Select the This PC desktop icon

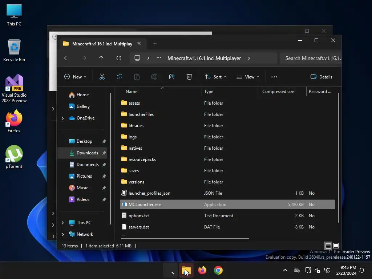pos(14,15)
